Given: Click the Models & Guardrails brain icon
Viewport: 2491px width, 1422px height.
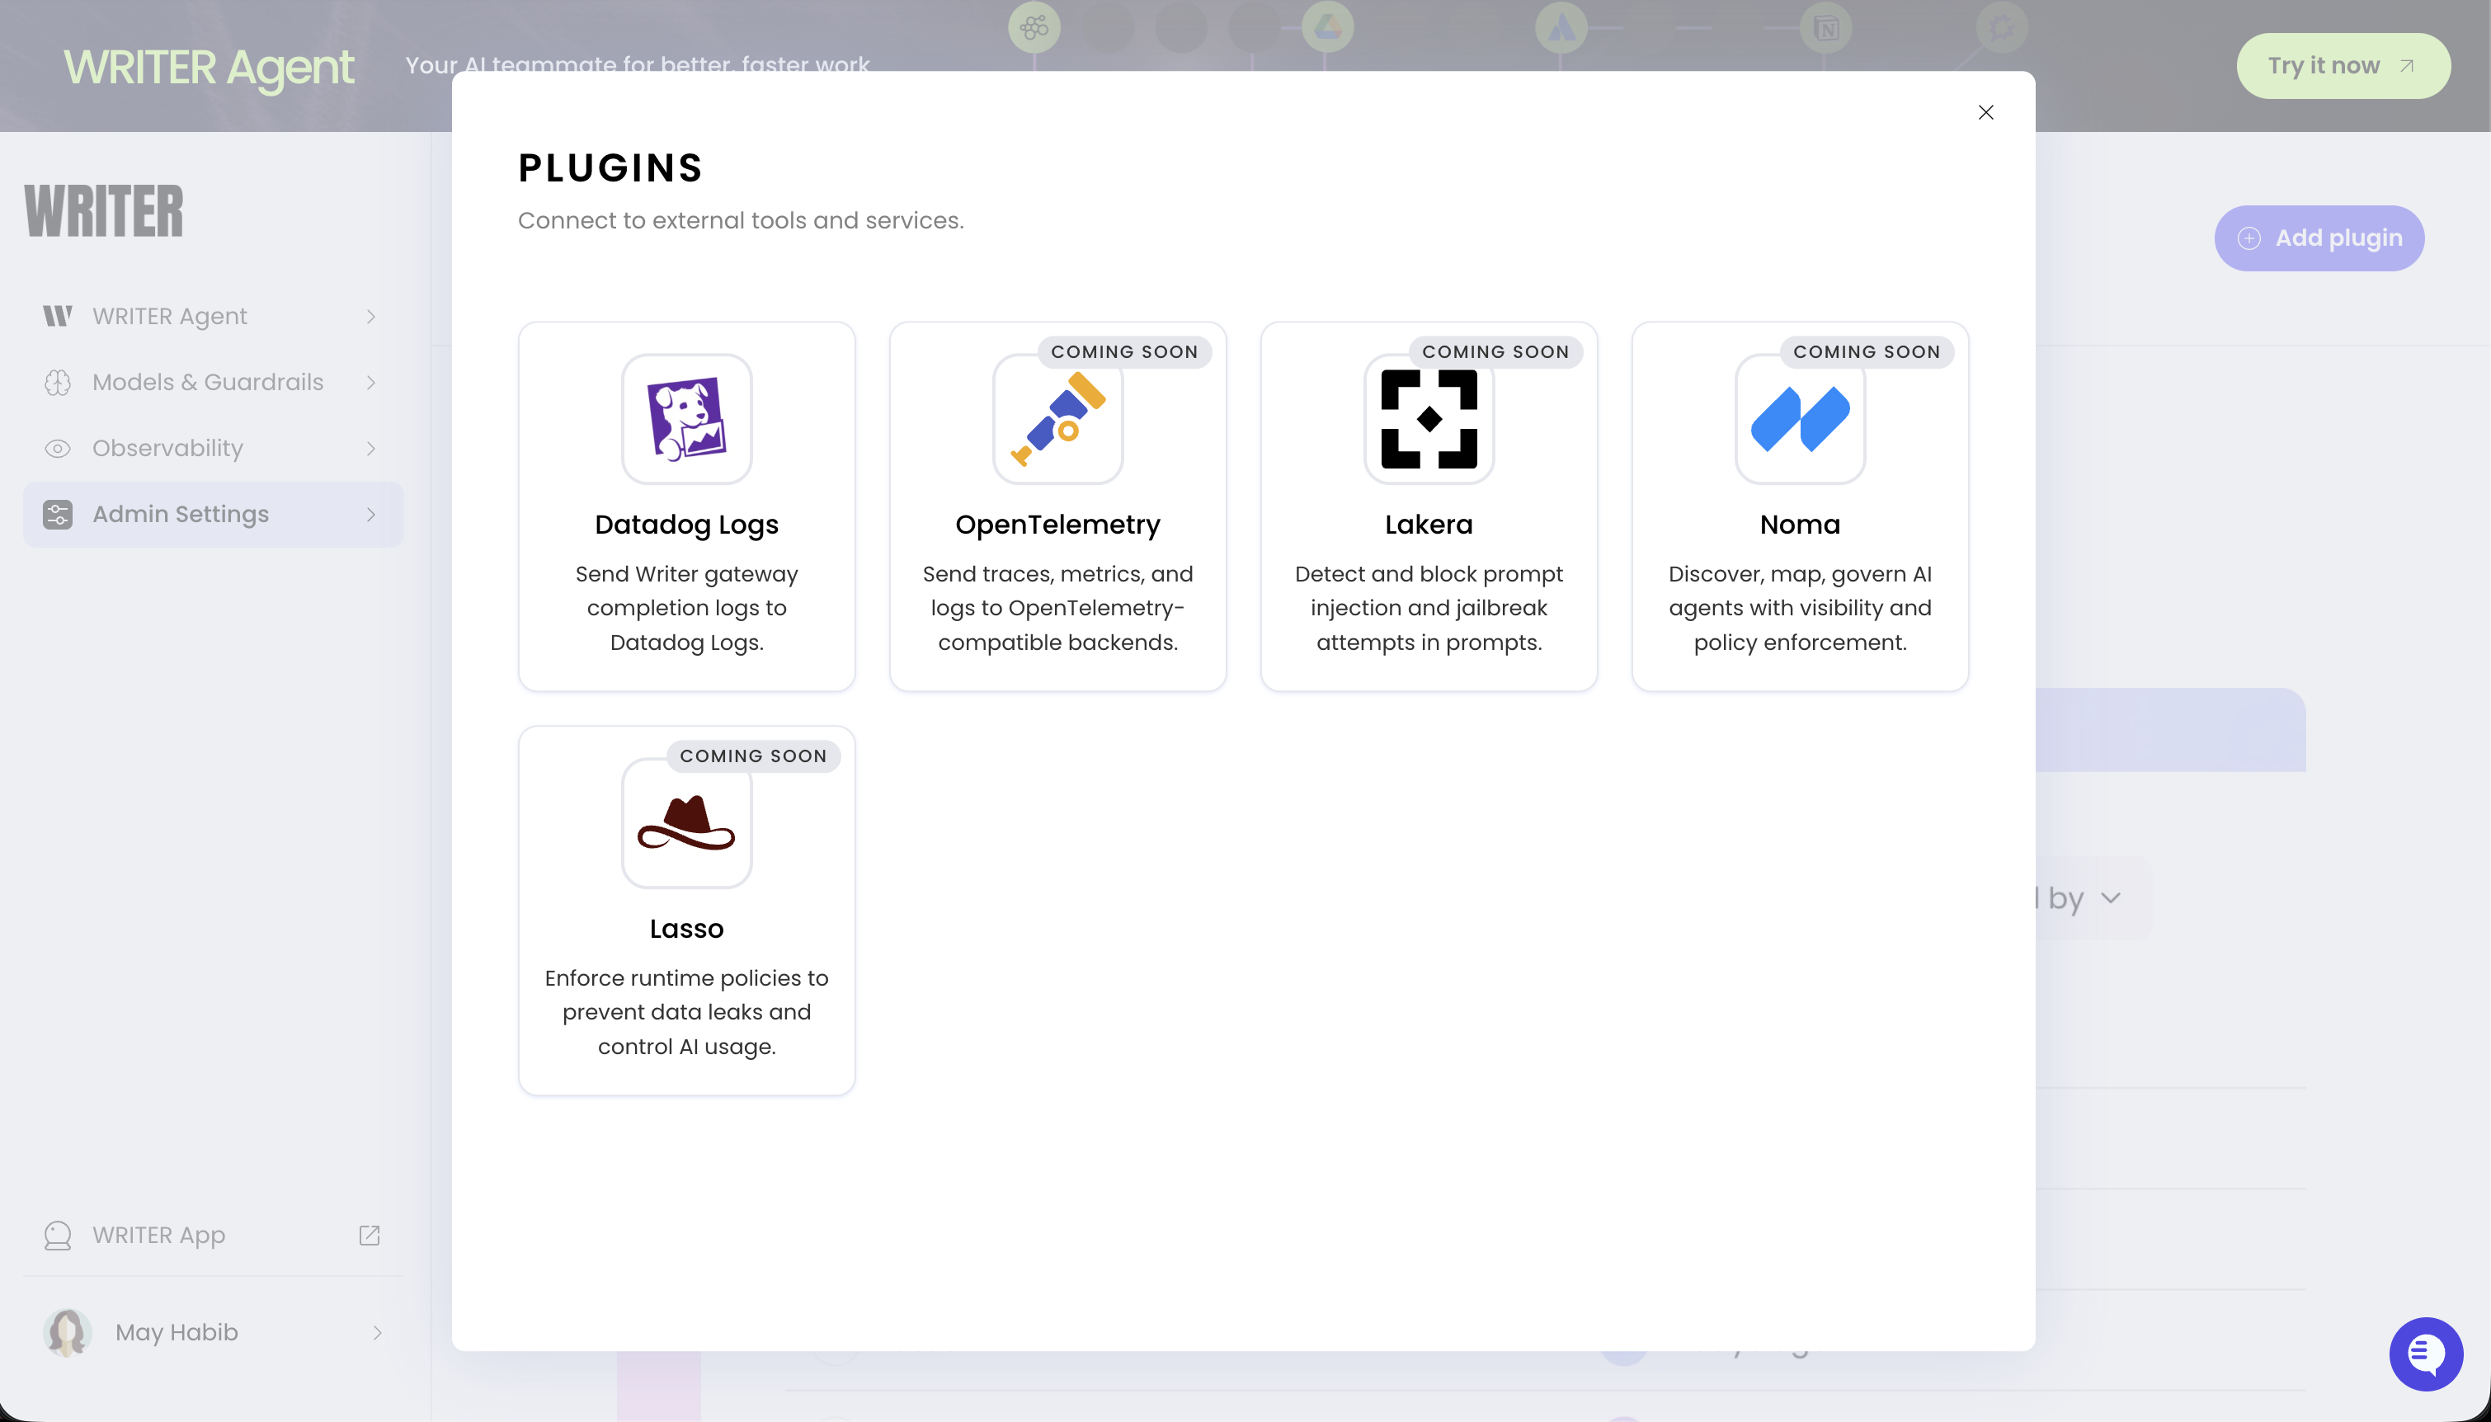Looking at the screenshot, I should coord(57,382).
